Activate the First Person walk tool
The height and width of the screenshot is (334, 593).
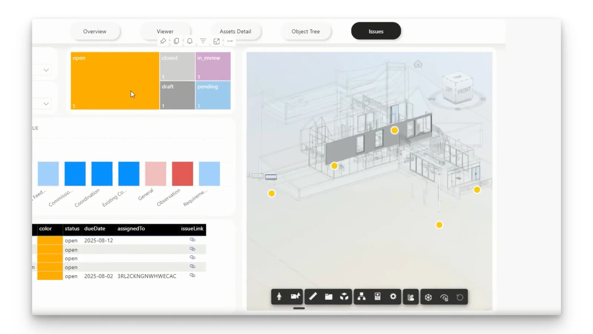[x=279, y=297]
